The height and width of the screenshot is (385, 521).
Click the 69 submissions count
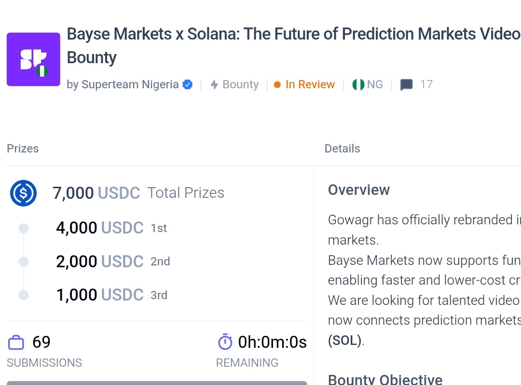pyautogui.click(x=41, y=342)
